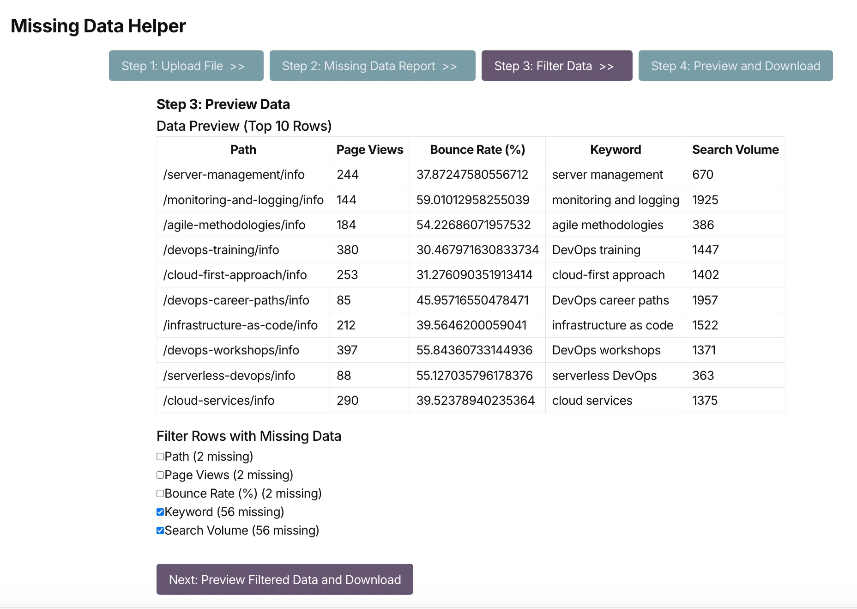This screenshot has width=857, height=609.
Task: Select 'DevOps workshops' keyword cell
Action: pos(616,350)
